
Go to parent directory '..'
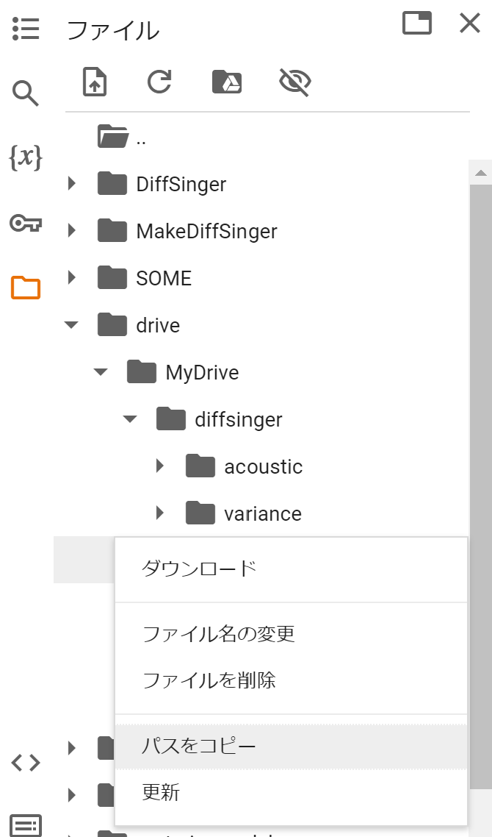pyautogui.click(x=123, y=138)
